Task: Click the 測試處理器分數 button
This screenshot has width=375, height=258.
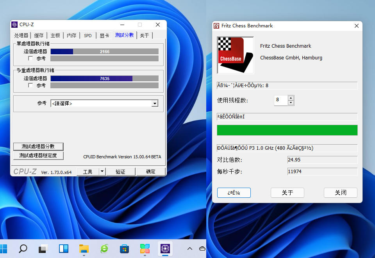Action: [x=38, y=147]
